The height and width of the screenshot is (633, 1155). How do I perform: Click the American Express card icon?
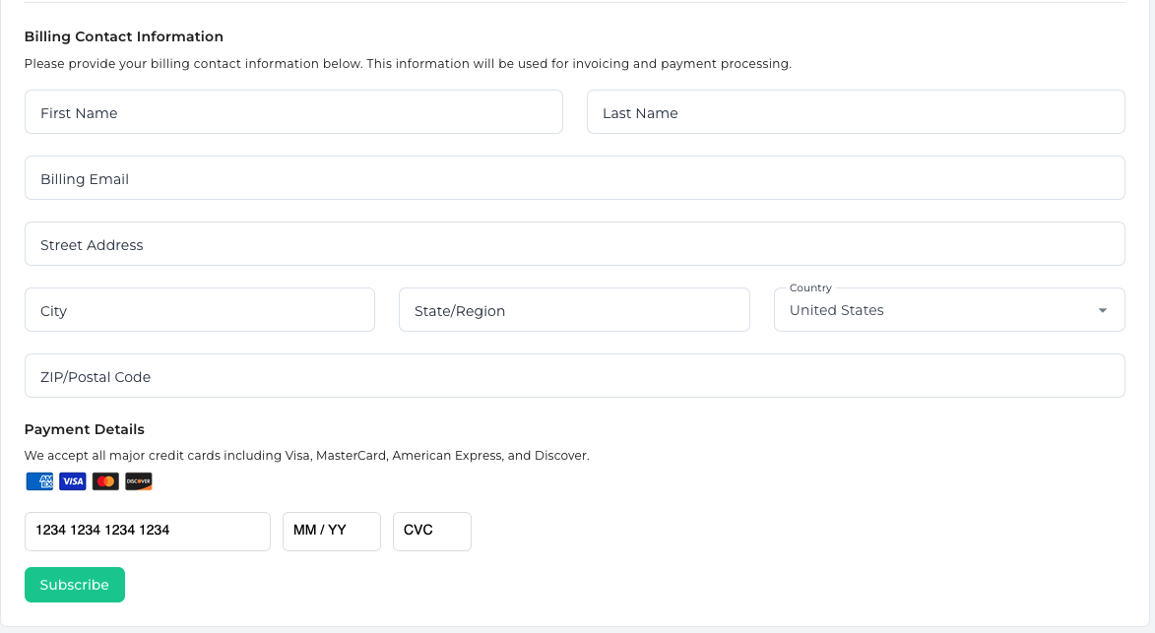click(x=39, y=481)
